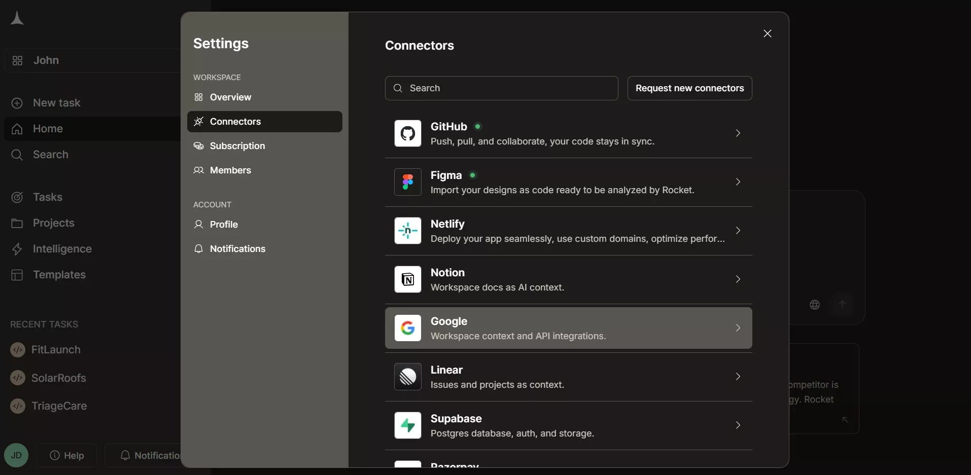Expand the Supabase connector chevron

(x=738, y=425)
